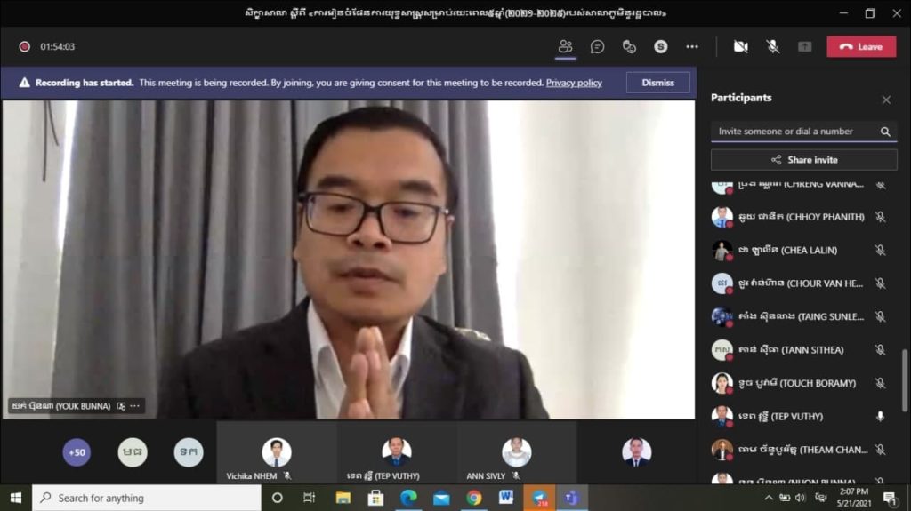This screenshot has width=911, height=511.
Task: Select participant TAING SUNLE...
Action: click(x=804, y=316)
